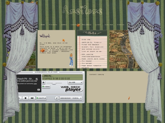Click the Peach Pit video title
The image size is (165, 123).
25,79
